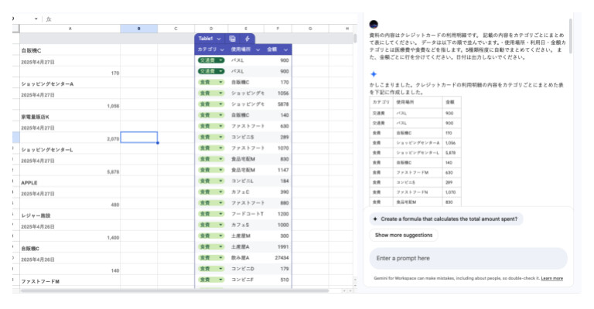This screenshot has height=309, width=594.
Task: Click the fx formula icon
Action: [x=49, y=19]
